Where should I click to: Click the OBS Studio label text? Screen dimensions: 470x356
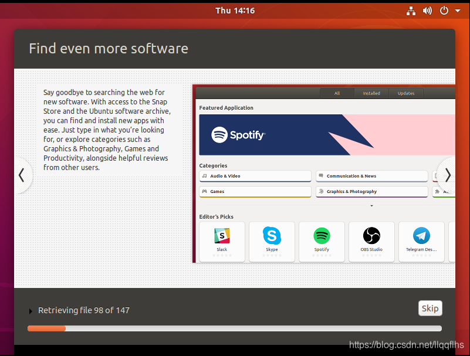coord(371,249)
